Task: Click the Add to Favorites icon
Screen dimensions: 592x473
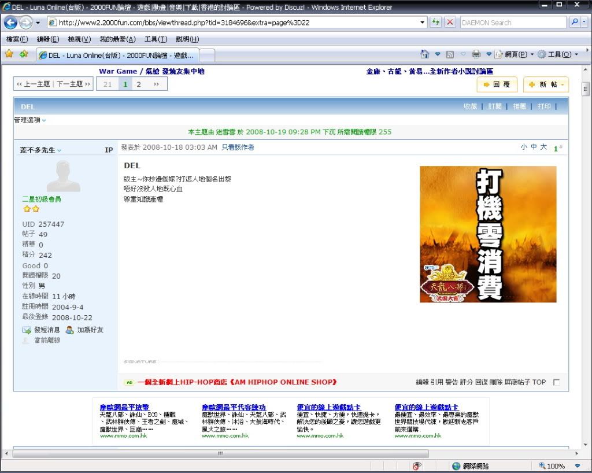Action: [24, 54]
